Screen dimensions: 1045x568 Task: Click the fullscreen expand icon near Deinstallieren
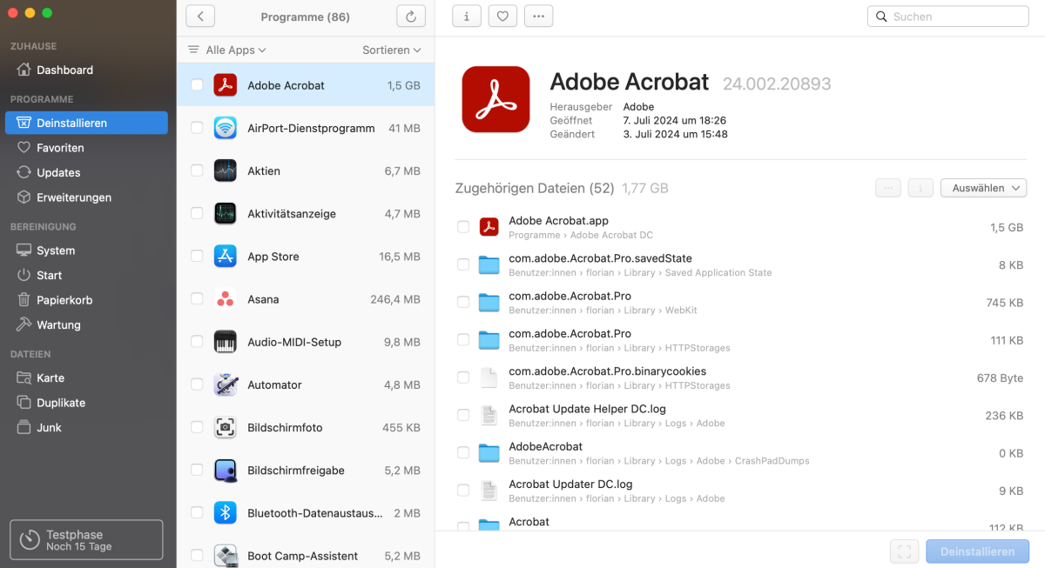click(904, 551)
